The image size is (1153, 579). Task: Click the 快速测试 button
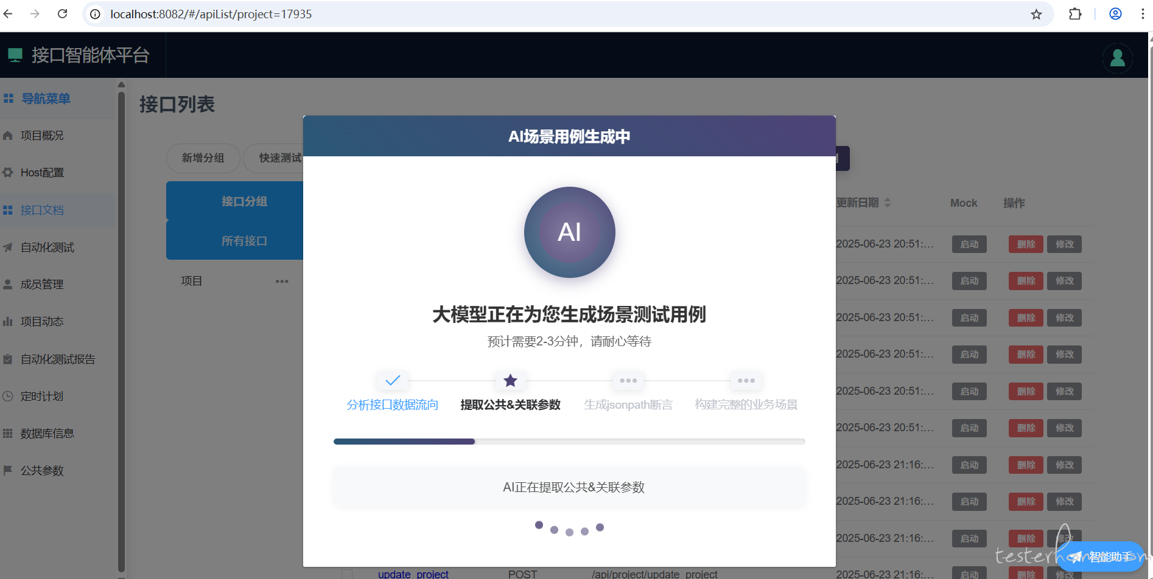click(273, 158)
